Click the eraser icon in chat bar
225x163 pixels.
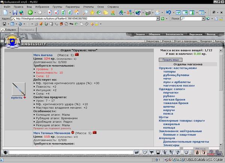point(145,153)
